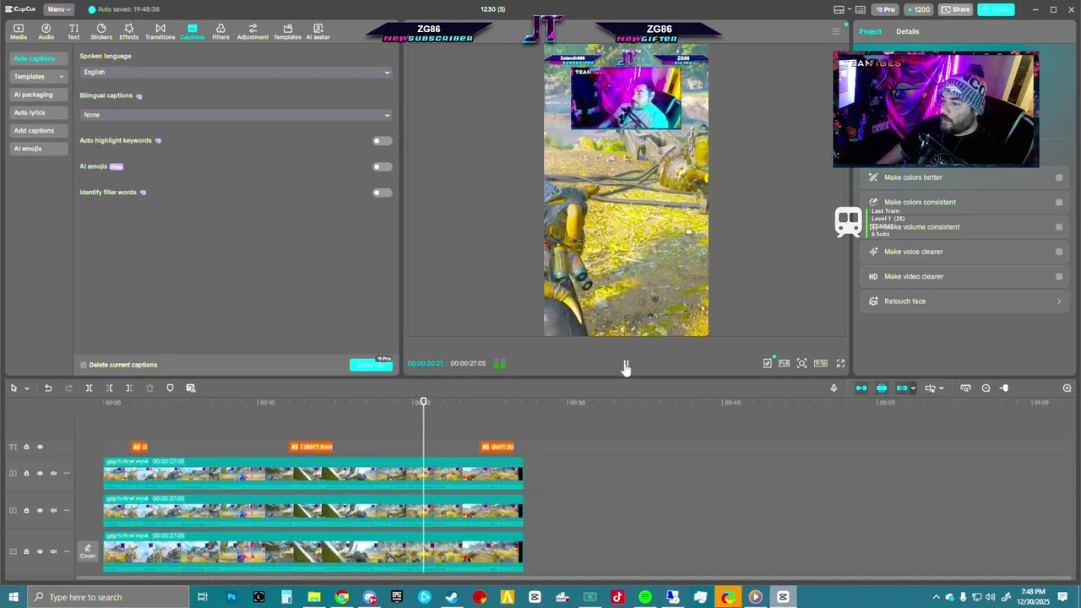Open the select tool mode dropdown arrow

(x=26, y=388)
